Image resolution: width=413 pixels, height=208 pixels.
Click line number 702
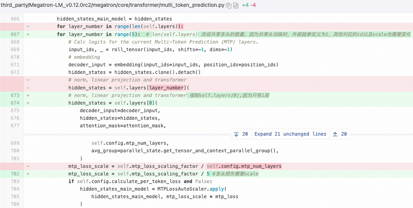coord(15,174)
